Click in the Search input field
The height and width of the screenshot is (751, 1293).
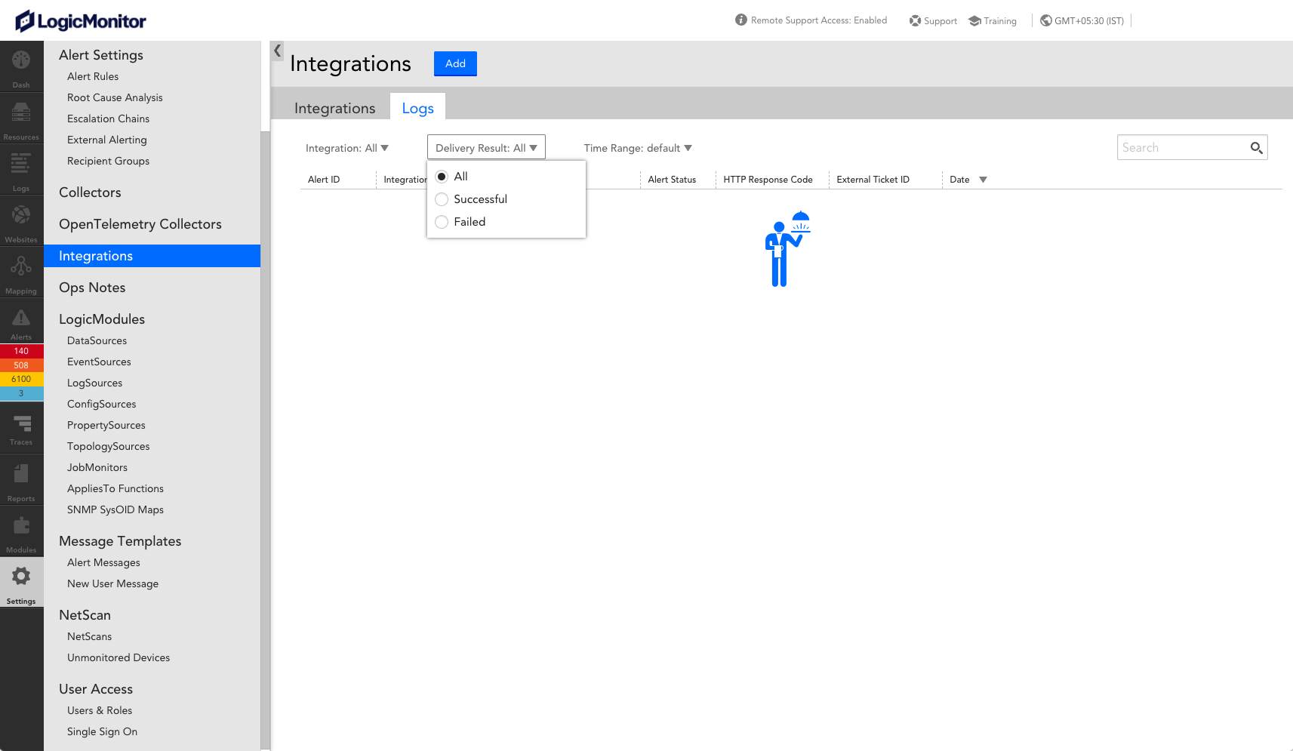point(1182,148)
